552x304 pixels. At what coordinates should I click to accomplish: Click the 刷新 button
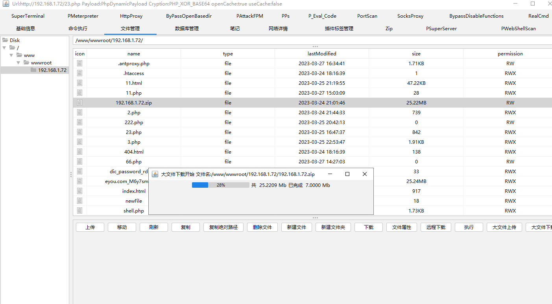(x=153, y=227)
